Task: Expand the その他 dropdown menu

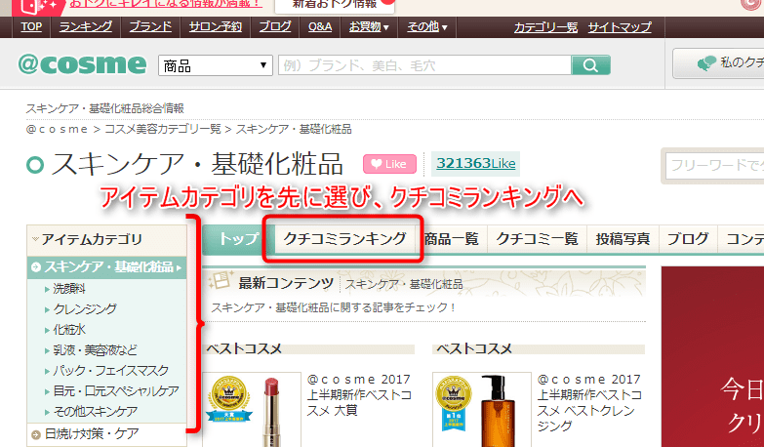Action: (426, 26)
